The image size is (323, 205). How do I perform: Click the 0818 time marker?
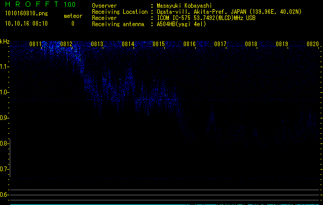(251, 44)
